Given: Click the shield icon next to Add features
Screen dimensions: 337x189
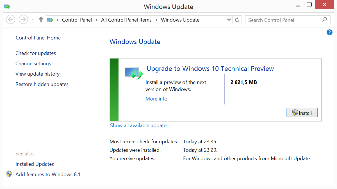Looking at the screenshot, I should pos(9,174).
